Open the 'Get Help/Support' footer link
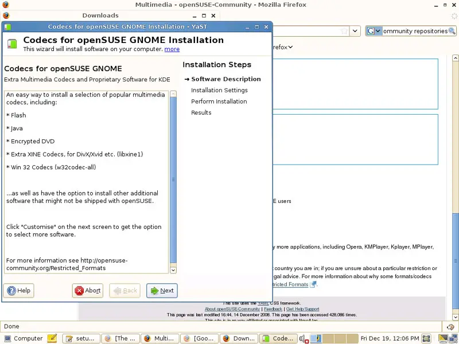 point(303,309)
